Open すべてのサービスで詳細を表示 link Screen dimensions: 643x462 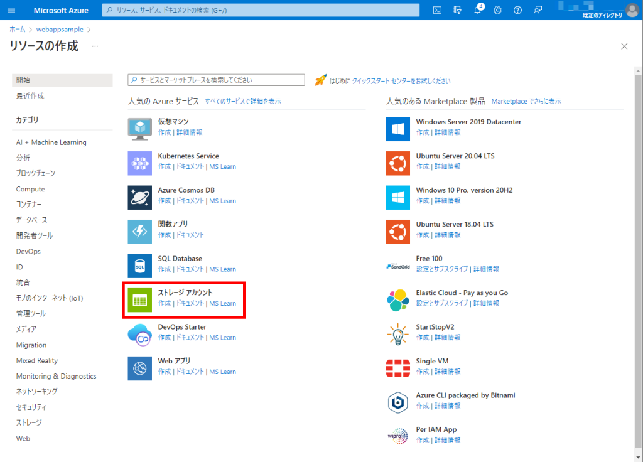[243, 101]
